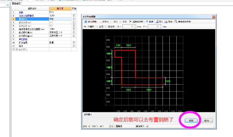Tick 附加 checkbox for row 5 截面高度
Image resolution: width=233 pixels, height=137 pixels.
(x=74, y=26)
